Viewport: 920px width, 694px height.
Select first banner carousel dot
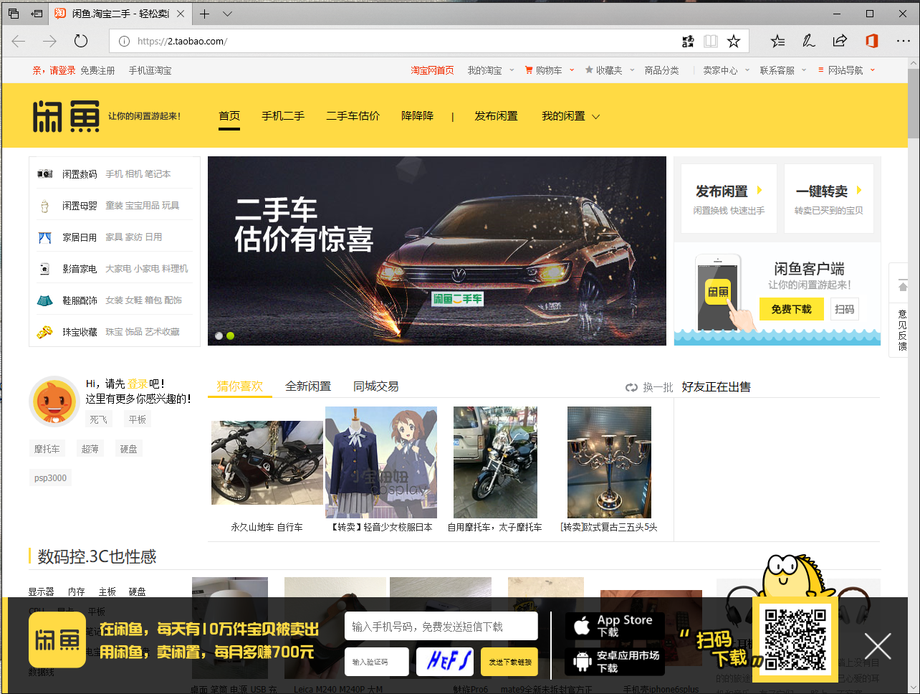tap(219, 336)
